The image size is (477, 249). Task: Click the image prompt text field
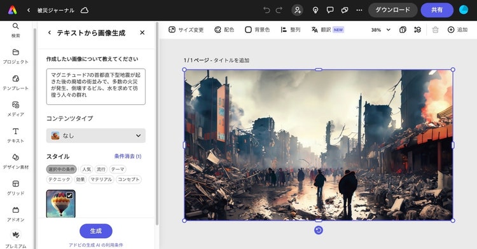(x=96, y=86)
